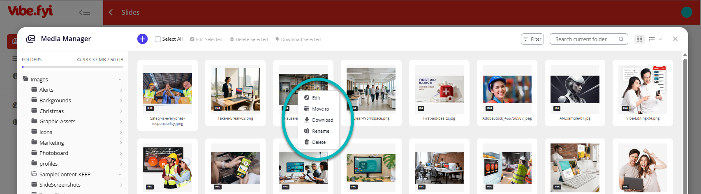Click Delete Selected in toolbar
The height and width of the screenshot is (194, 701).
249,39
